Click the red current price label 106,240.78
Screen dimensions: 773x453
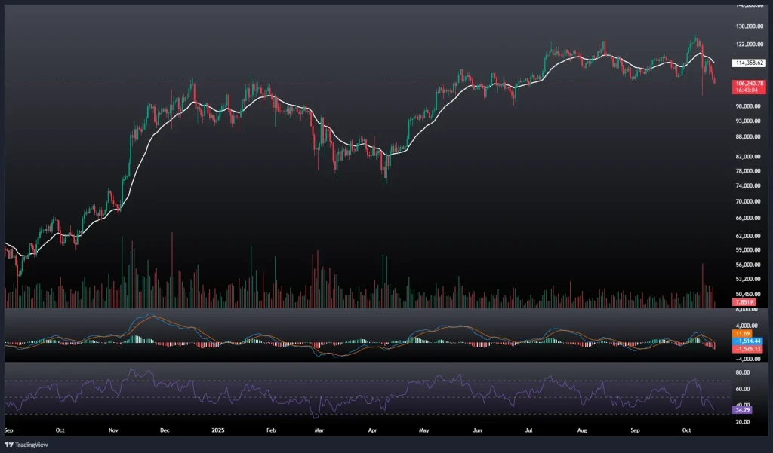click(749, 83)
